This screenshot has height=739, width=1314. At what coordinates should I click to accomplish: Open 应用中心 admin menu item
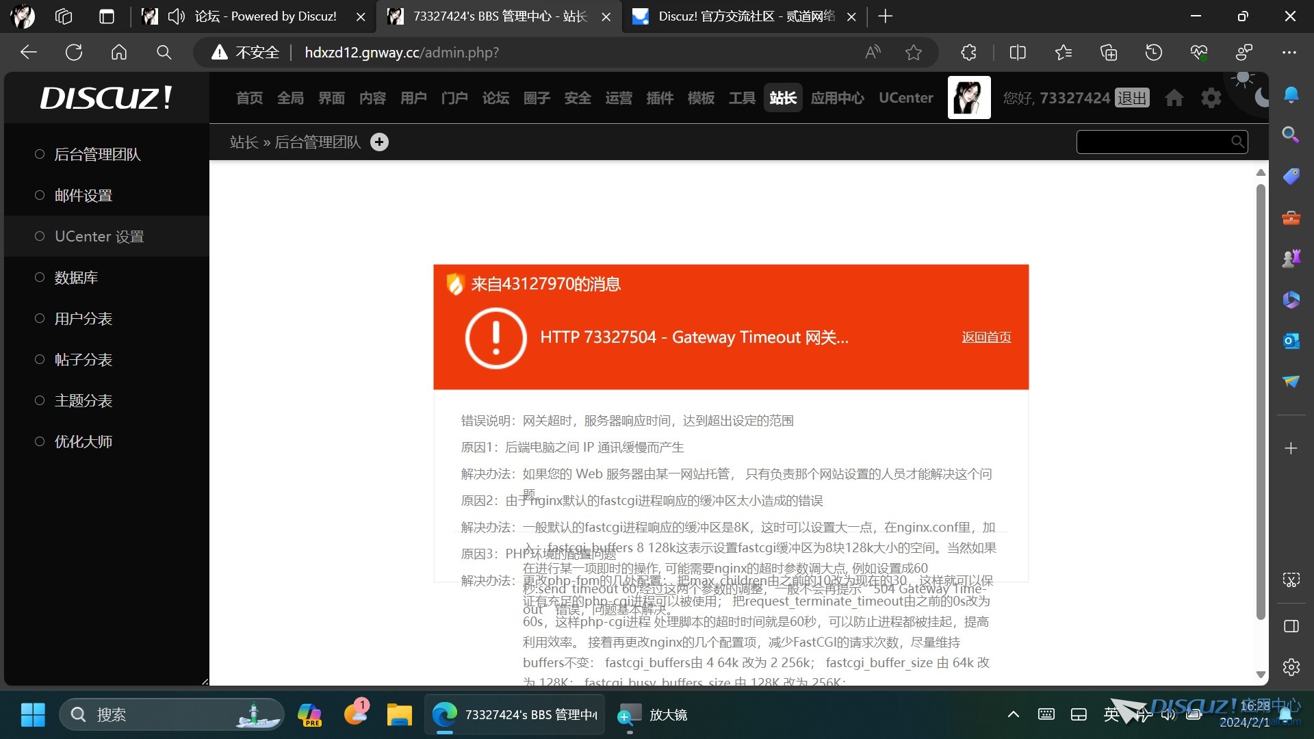coord(838,98)
